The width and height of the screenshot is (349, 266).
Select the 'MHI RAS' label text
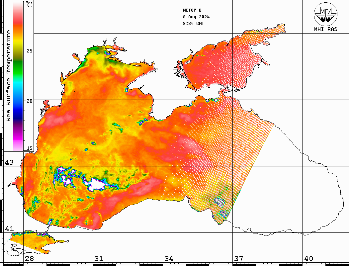[x=326, y=29]
